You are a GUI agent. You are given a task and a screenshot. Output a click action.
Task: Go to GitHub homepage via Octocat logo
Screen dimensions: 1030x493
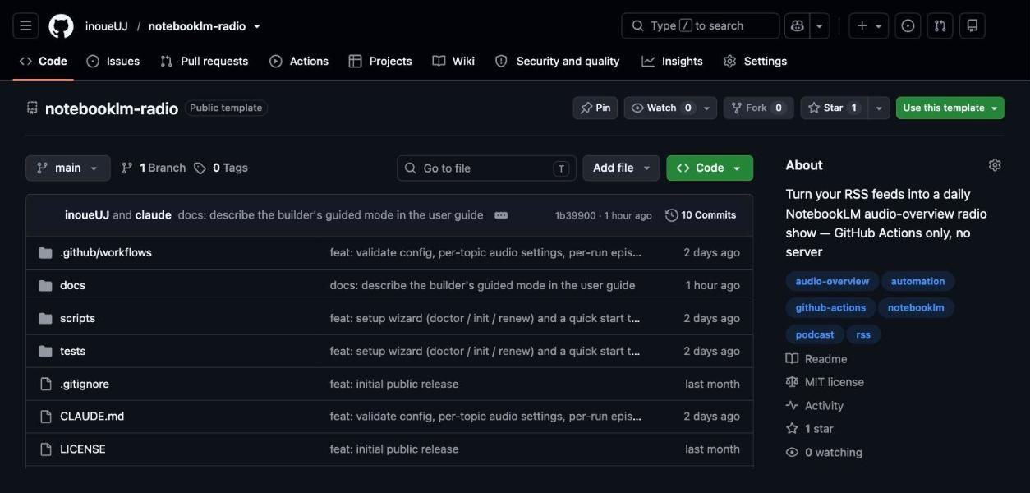(61, 25)
